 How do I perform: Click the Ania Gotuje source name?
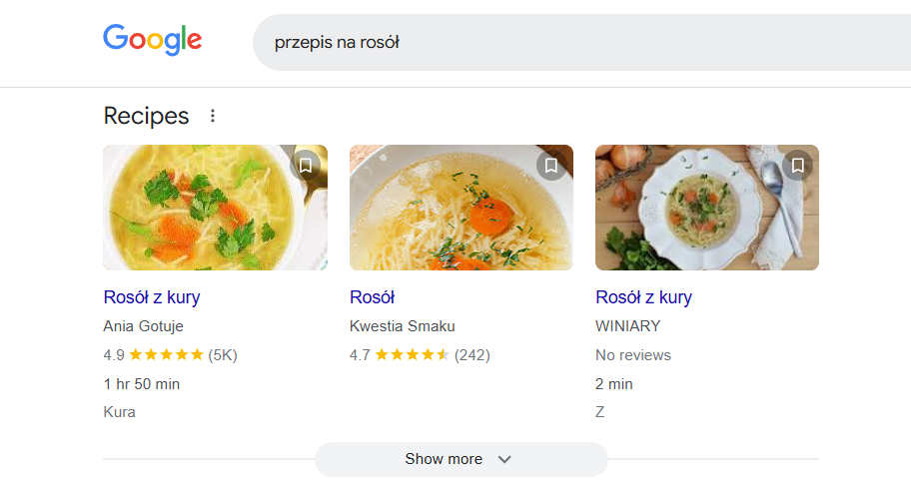coord(143,326)
